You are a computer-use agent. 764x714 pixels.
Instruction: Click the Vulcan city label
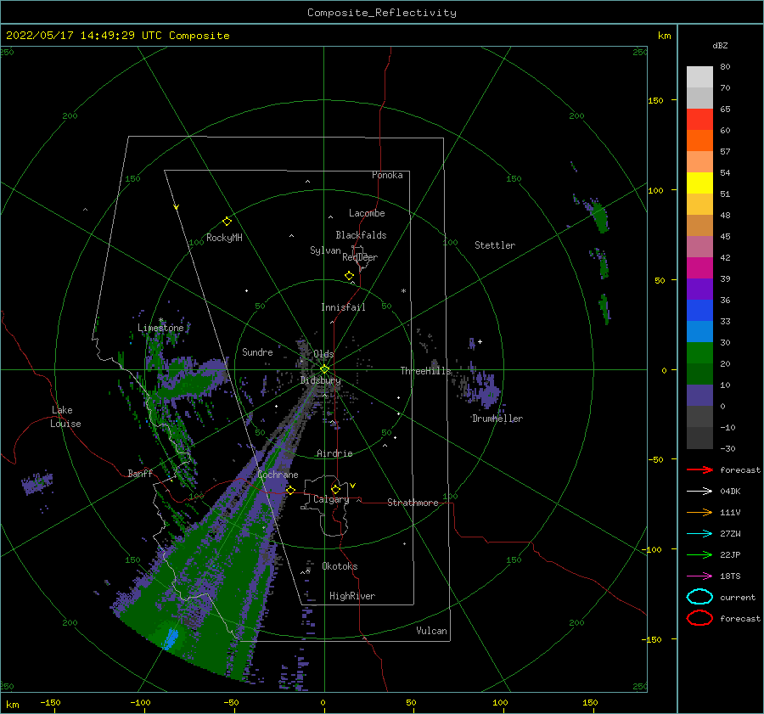click(x=431, y=631)
